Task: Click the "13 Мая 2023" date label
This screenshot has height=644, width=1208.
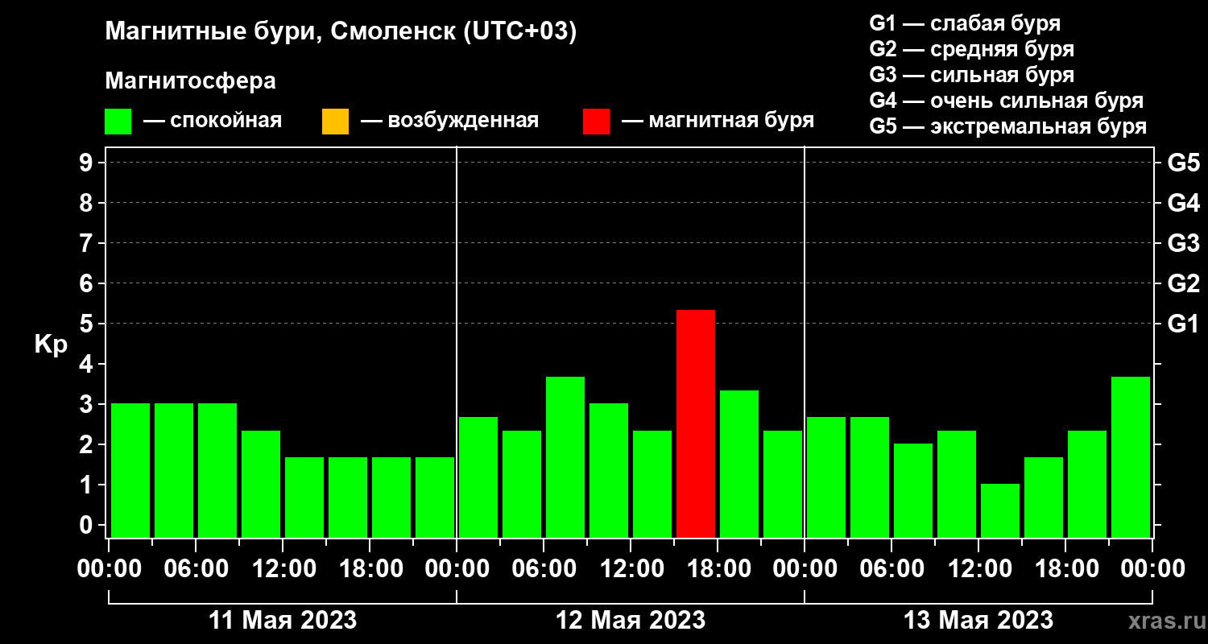Action: [x=978, y=620]
